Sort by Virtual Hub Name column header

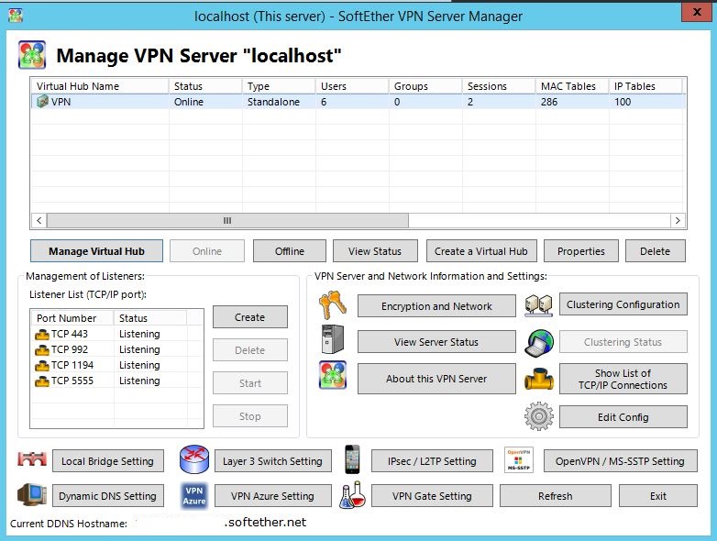coord(99,86)
